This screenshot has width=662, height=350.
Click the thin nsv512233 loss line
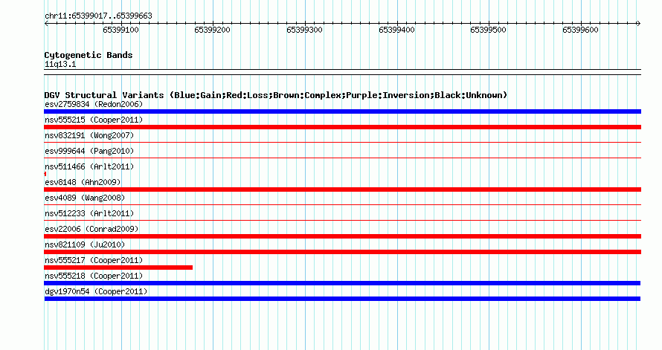[342, 221]
